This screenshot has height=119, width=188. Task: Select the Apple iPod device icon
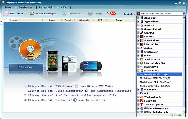click(x=142, y=18)
